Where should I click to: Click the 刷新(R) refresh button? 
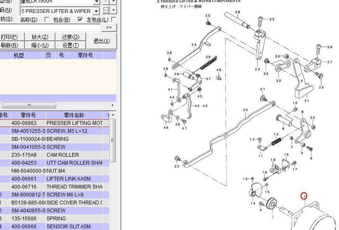(x=12, y=45)
